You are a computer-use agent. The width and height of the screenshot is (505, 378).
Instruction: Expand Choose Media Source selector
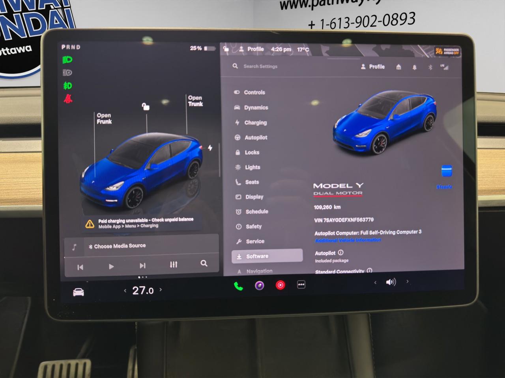pos(117,246)
